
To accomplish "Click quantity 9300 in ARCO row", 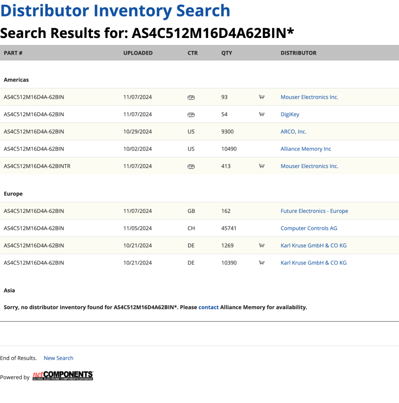I will coord(227,132).
